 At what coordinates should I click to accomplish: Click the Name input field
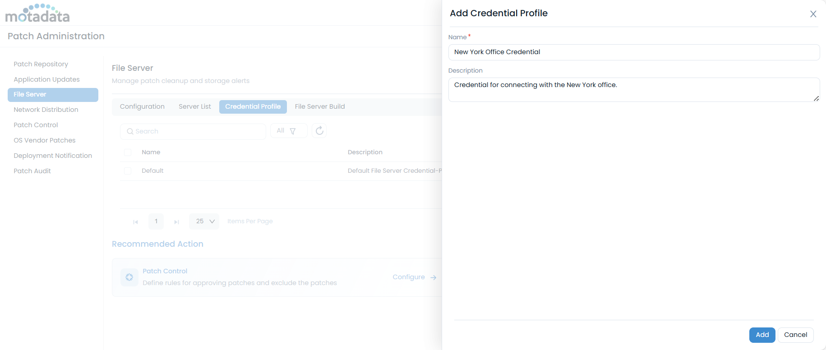[x=634, y=52]
